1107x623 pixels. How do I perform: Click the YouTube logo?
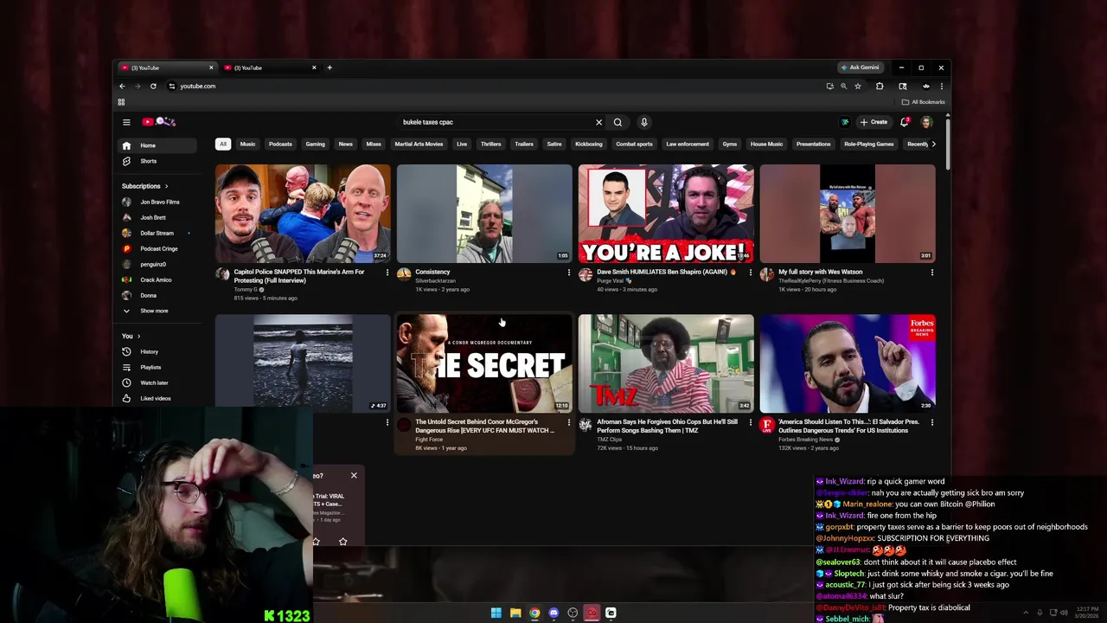click(x=159, y=122)
